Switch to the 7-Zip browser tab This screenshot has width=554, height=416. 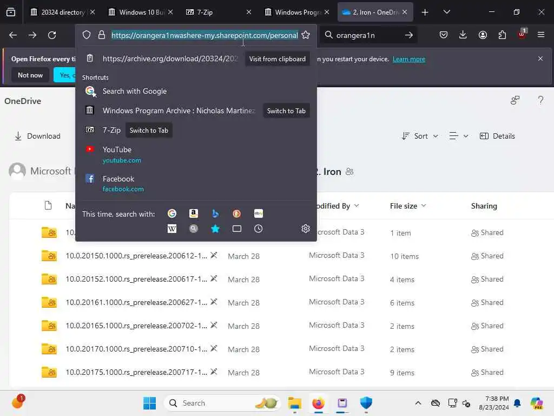pos(219,12)
